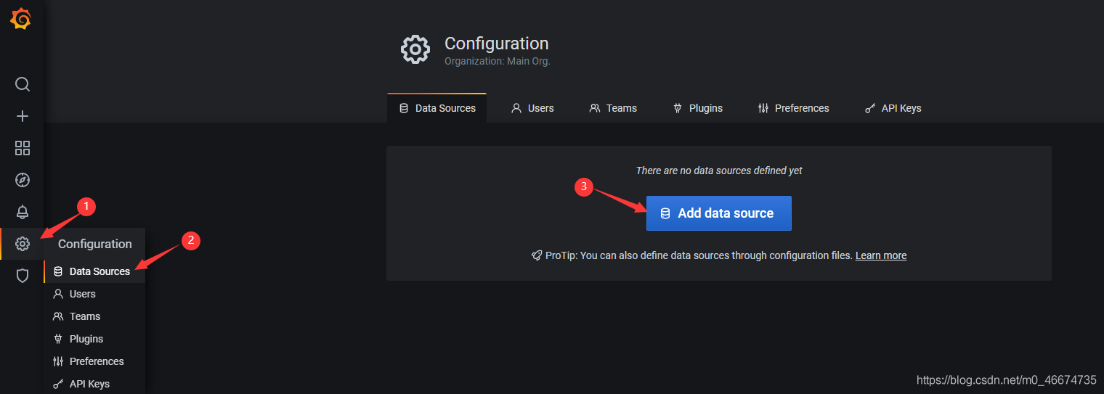Click the Configuration gear sidebar icon
1104x394 pixels.
[x=23, y=244]
